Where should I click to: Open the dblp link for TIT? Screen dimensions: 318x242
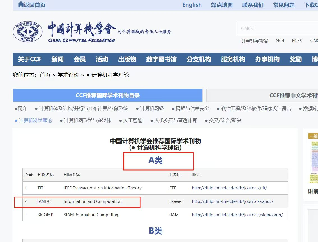(x=229, y=188)
